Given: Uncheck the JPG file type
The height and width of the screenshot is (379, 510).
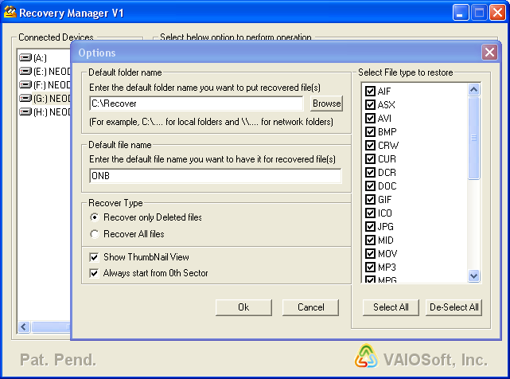Looking at the screenshot, I should pyautogui.click(x=370, y=226).
